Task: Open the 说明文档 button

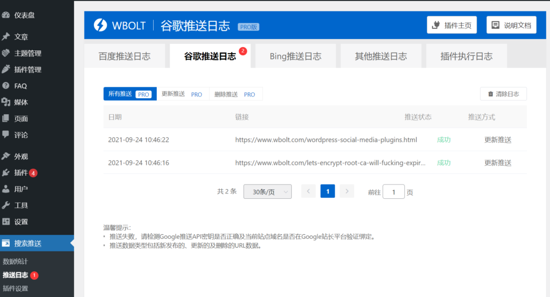Action: click(511, 25)
